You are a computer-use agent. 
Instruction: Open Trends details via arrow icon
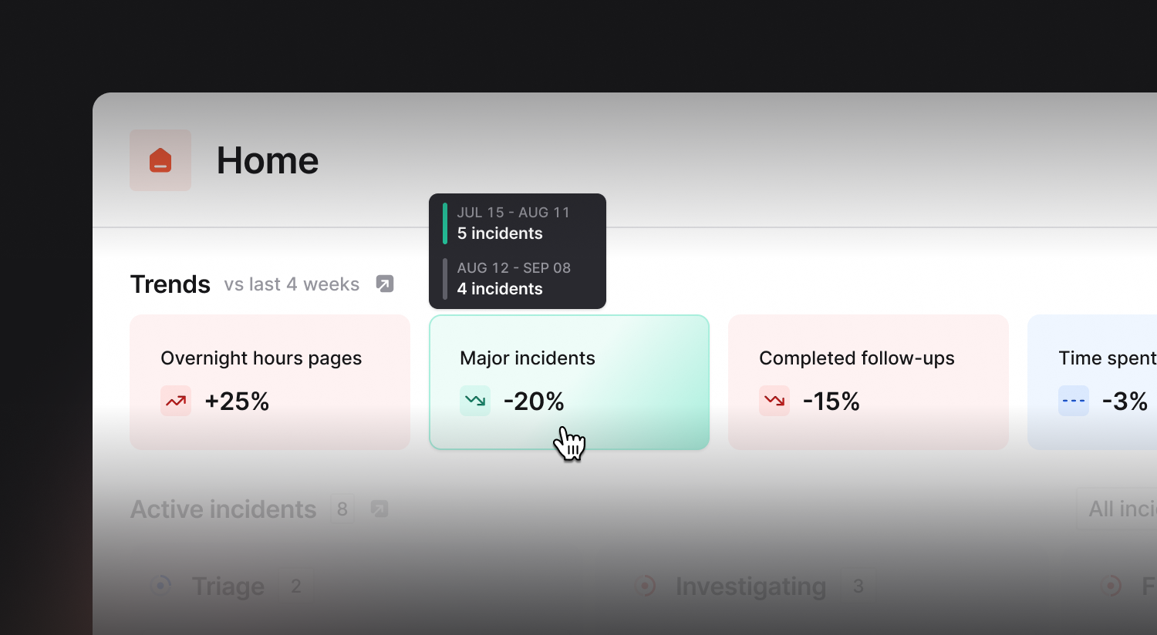pos(385,284)
